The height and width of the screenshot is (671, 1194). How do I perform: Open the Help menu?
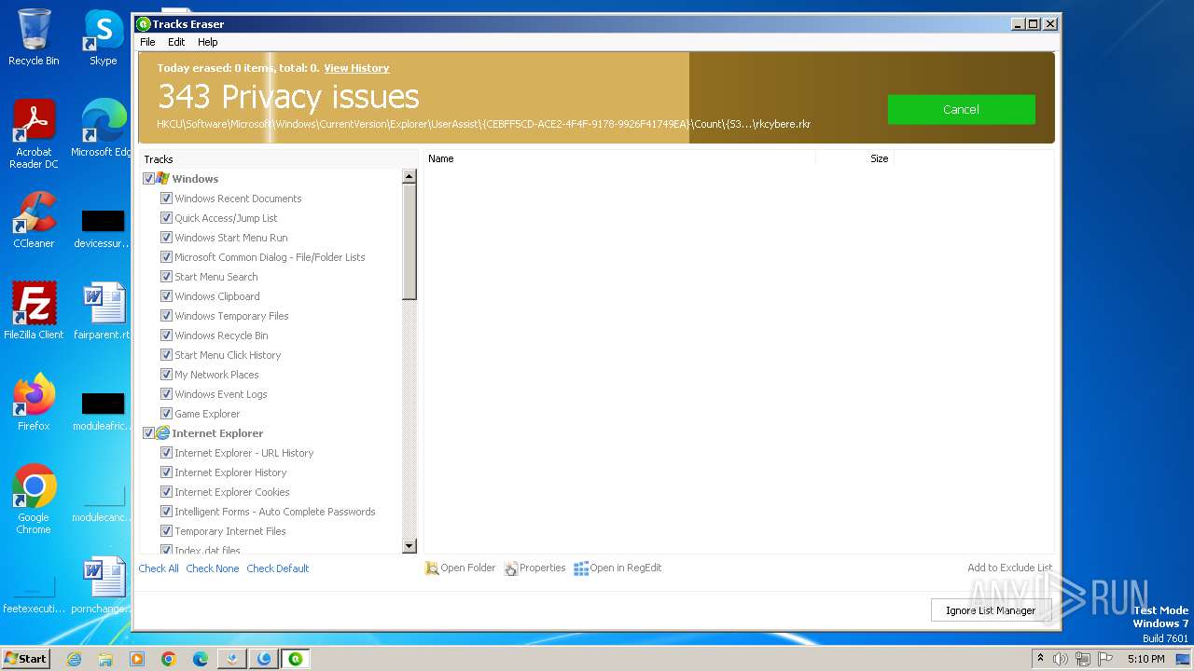pos(207,42)
